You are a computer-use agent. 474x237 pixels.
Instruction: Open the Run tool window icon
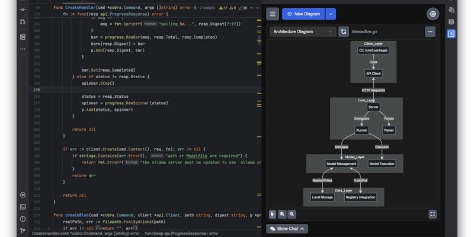tap(23, 195)
